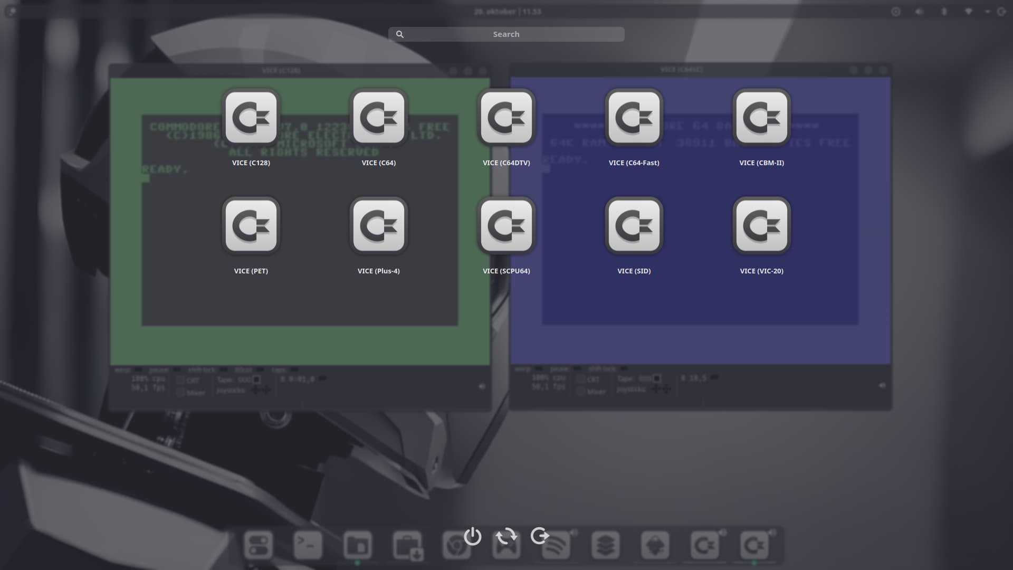Open the Wi-Fi indicator in top bar
The height and width of the screenshot is (570, 1013).
click(x=968, y=12)
